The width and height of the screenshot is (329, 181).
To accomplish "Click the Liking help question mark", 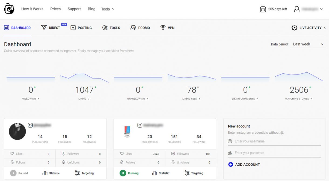I will coord(89,99).
